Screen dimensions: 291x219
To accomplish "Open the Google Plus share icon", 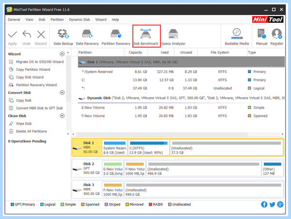I will pyautogui.click(x=280, y=204).
